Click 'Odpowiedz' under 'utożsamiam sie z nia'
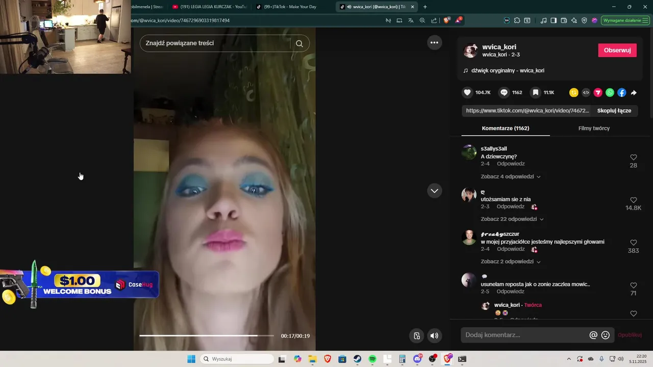653x367 pixels. (511, 206)
